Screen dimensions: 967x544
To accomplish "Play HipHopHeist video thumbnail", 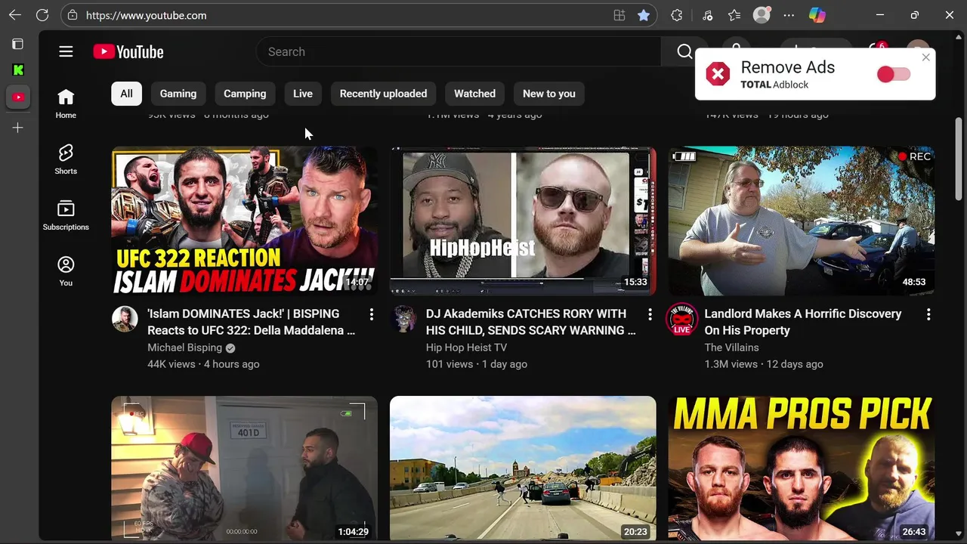I will tap(523, 221).
